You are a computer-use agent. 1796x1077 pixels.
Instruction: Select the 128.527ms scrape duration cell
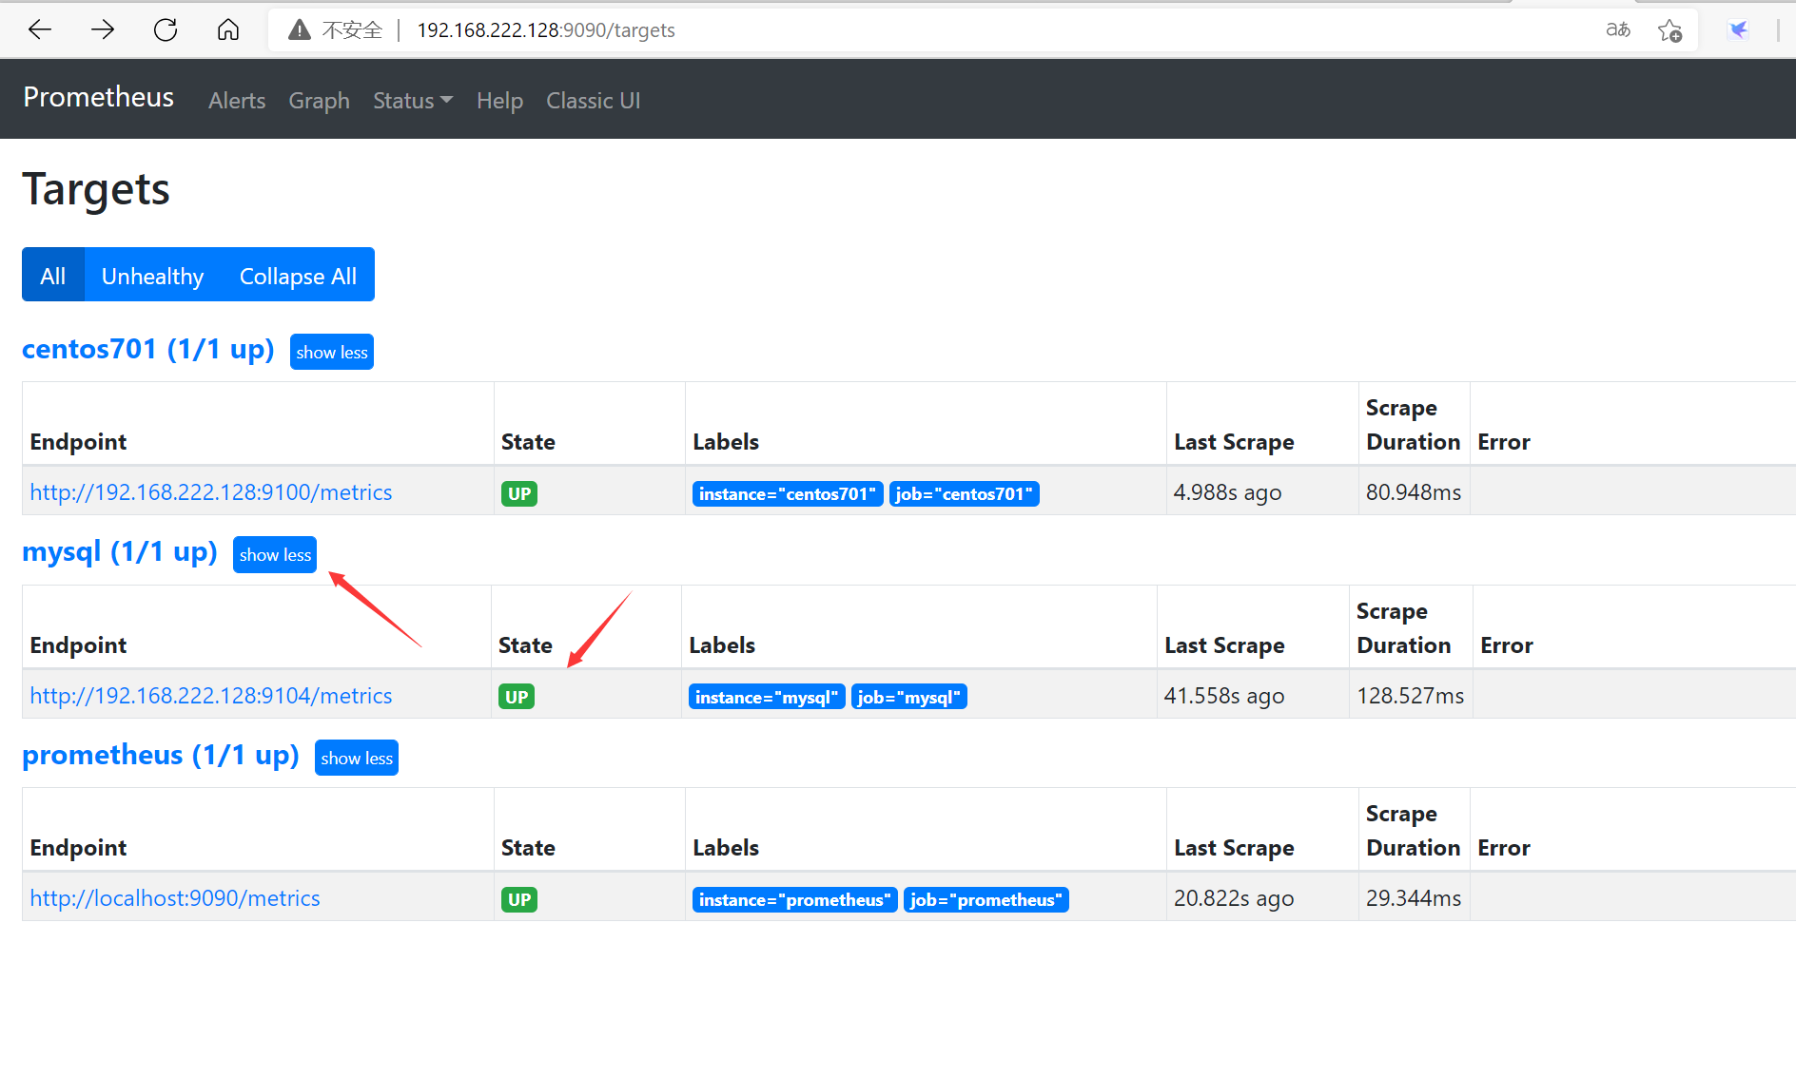click(1411, 696)
